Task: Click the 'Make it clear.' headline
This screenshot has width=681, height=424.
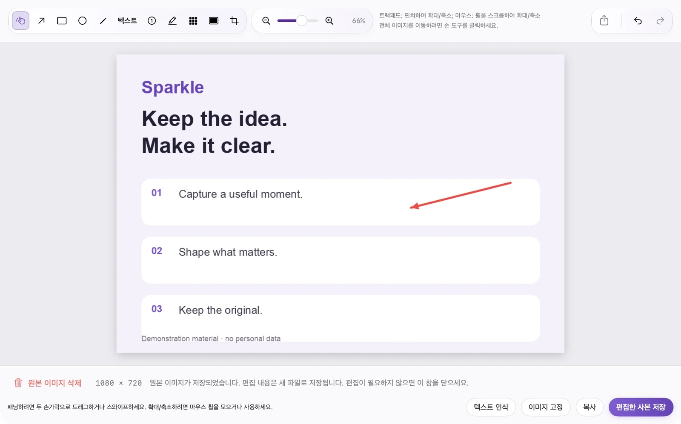Action: pyautogui.click(x=209, y=145)
